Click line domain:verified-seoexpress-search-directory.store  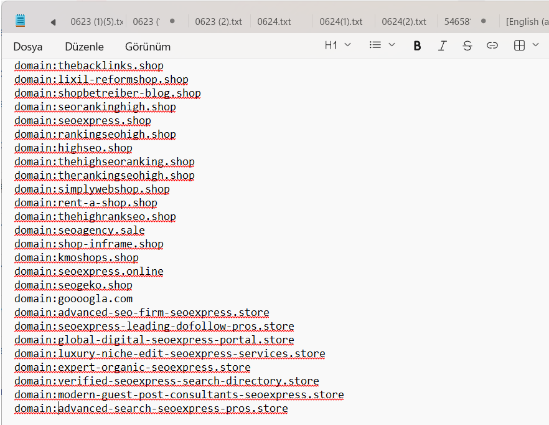pyautogui.click(x=167, y=381)
